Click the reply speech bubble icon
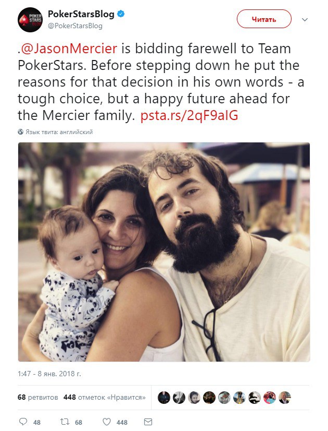 23,422
